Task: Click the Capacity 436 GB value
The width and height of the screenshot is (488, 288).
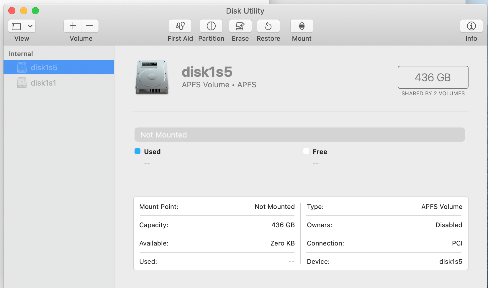Action: coord(283,225)
